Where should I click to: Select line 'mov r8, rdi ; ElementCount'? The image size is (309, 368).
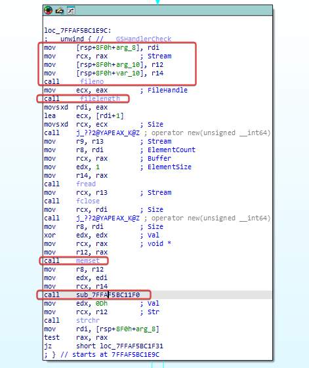(x=120, y=150)
